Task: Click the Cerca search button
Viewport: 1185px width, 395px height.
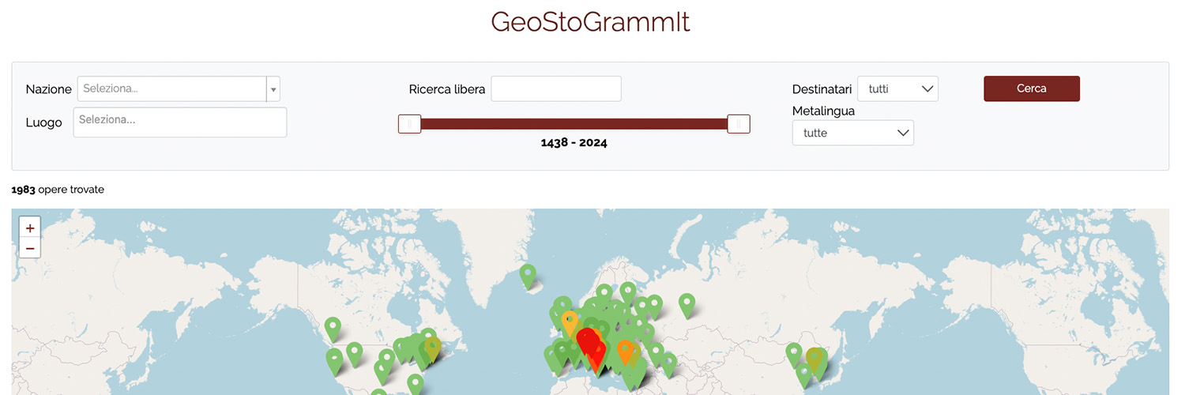Action: pyautogui.click(x=1032, y=88)
